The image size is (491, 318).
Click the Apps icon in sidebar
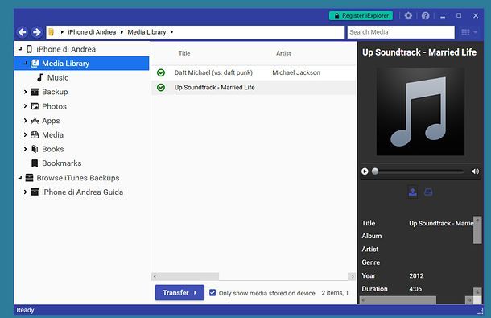tap(35, 121)
